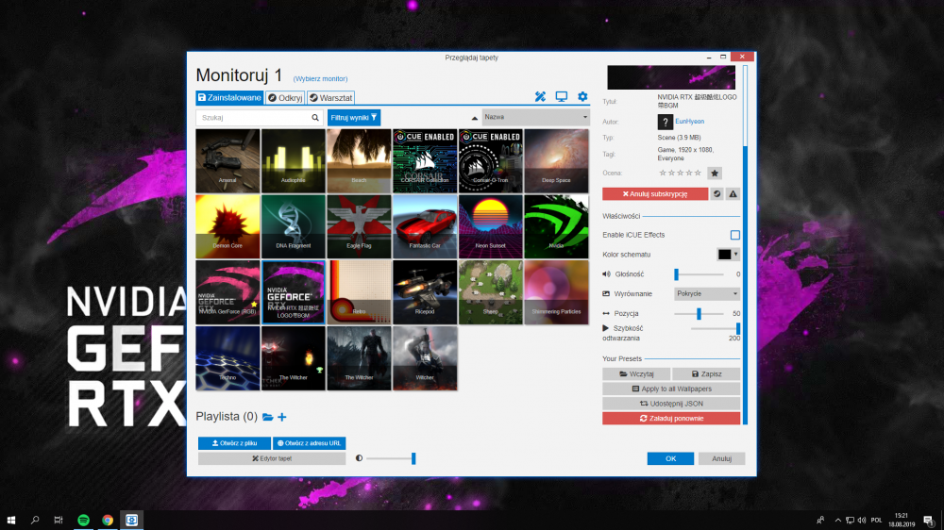Open the wallpaper tools wrench icon

[540, 97]
